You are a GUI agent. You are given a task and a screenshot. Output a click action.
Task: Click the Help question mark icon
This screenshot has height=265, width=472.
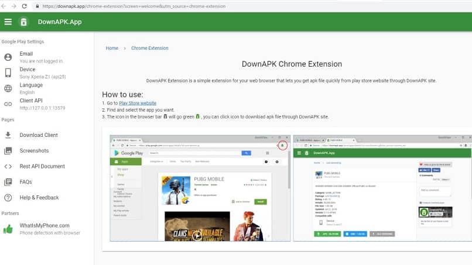coord(8,198)
